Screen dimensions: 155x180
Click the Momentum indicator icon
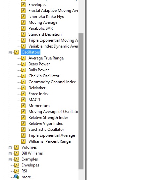(x=24, y=106)
